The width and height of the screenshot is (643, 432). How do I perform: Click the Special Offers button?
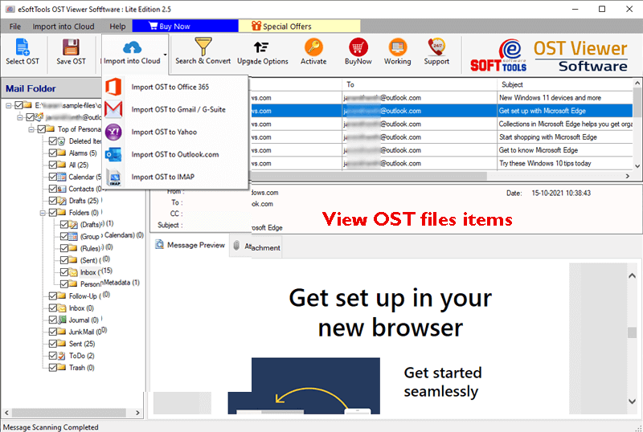(x=299, y=26)
